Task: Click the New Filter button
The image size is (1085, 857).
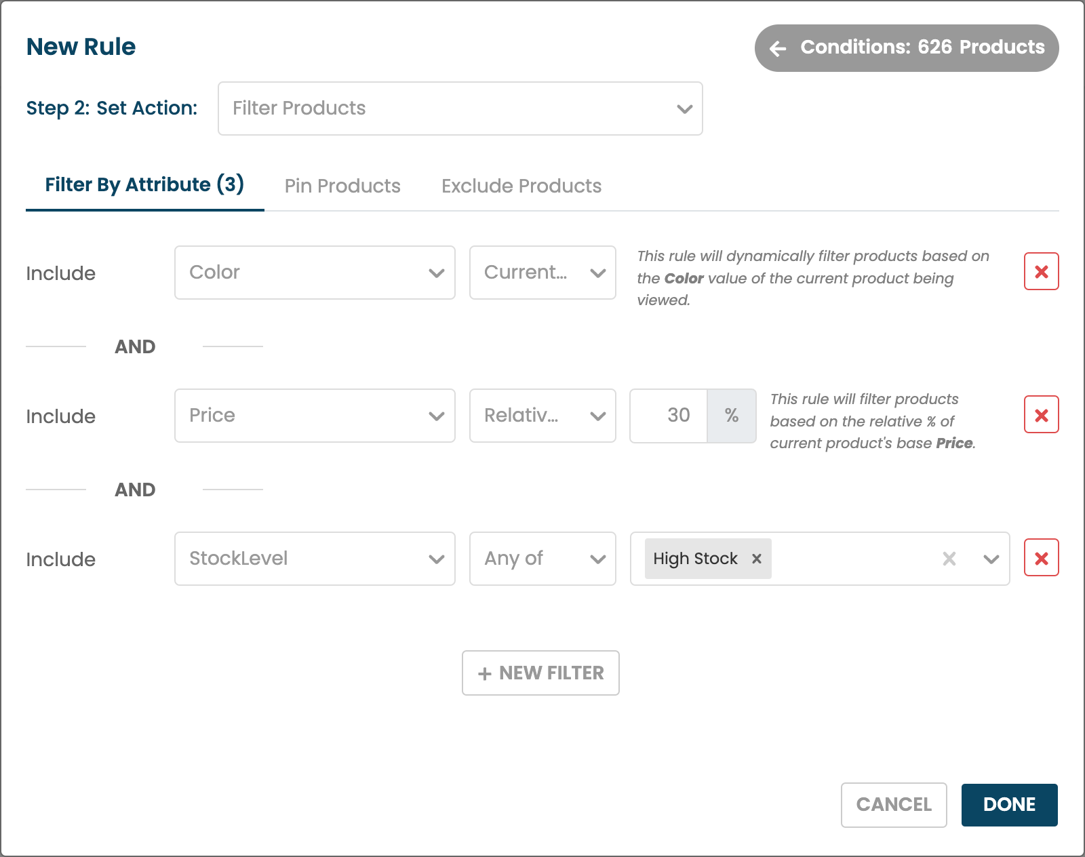Action: point(540,673)
